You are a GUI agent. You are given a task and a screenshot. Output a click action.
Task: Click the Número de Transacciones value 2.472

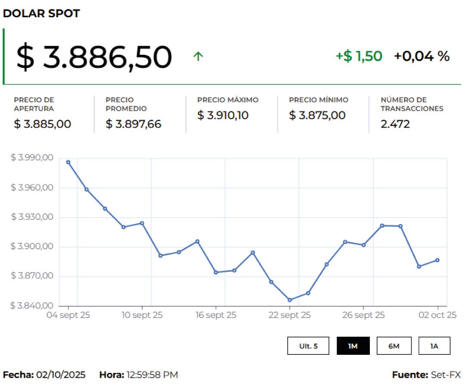395,124
